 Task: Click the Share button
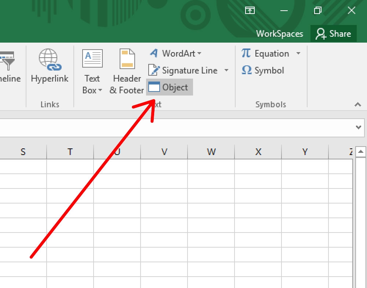(334, 33)
